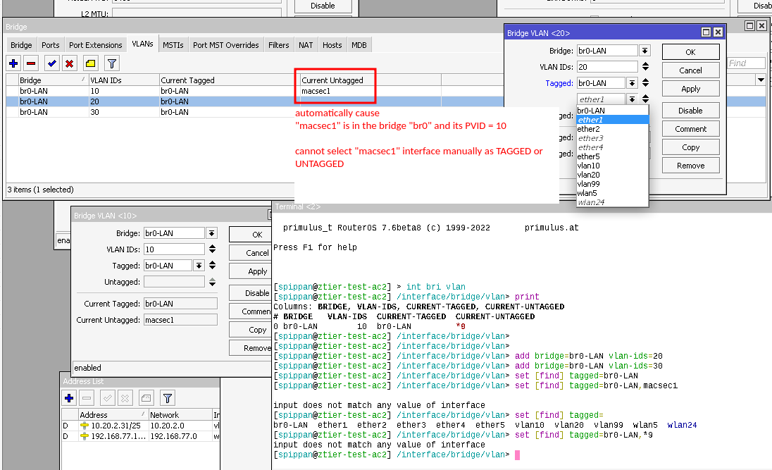Select address 192.168.77.1 row

pyautogui.click(x=140, y=436)
